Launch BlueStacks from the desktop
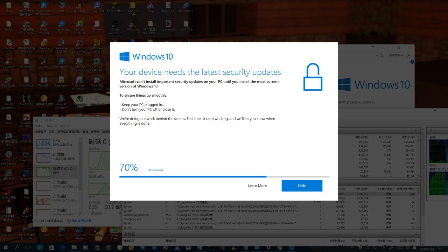Image resolution: width=448 pixels, height=252 pixels. (8, 80)
